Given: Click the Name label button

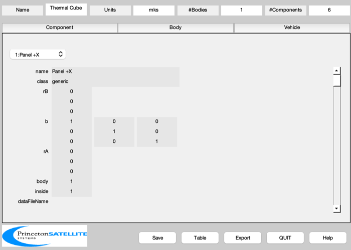Looking at the screenshot, I should pyautogui.click(x=23, y=10).
